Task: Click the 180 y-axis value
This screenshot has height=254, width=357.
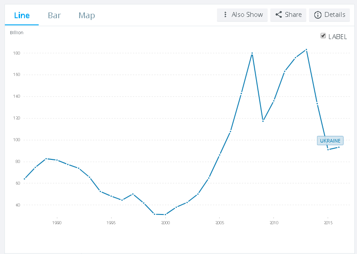Action: pos(16,53)
